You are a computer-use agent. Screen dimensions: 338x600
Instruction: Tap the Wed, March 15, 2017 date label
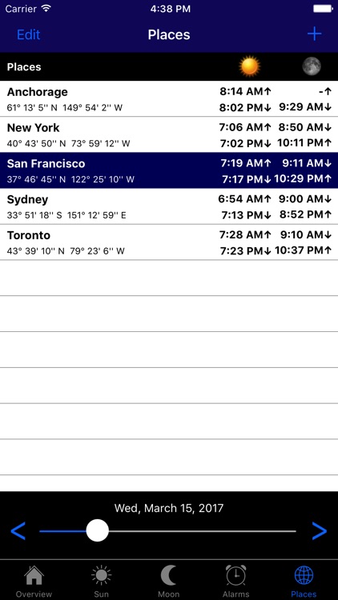169,508
